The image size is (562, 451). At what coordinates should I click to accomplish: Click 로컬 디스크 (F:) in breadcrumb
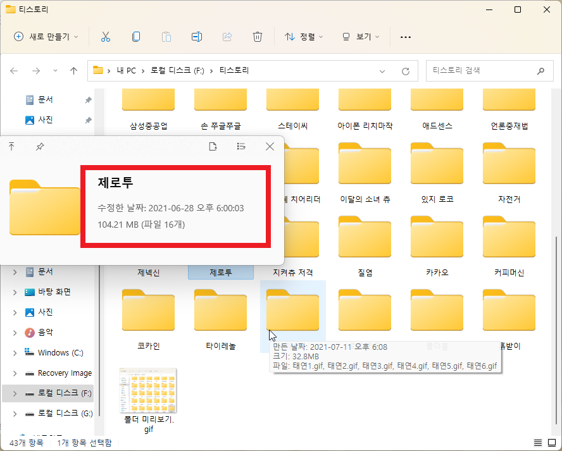pyautogui.click(x=177, y=71)
